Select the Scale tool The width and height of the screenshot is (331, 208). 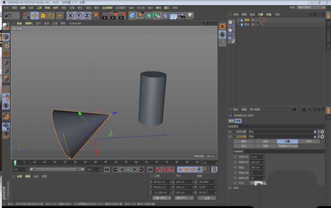tap(43, 15)
